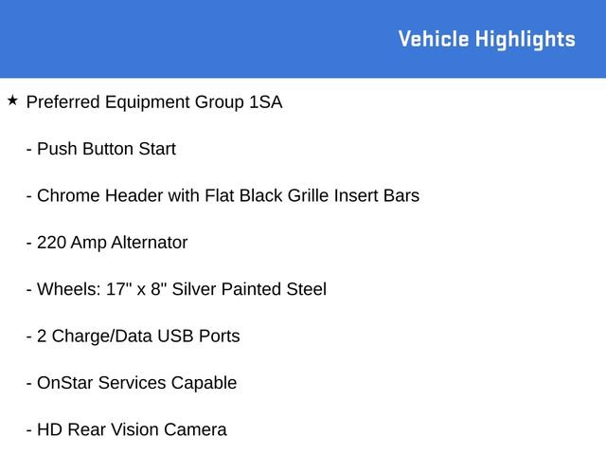The height and width of the screenshot is (455, 606).
Task: Select the Push Button Start item
Action: click(106, 149)
